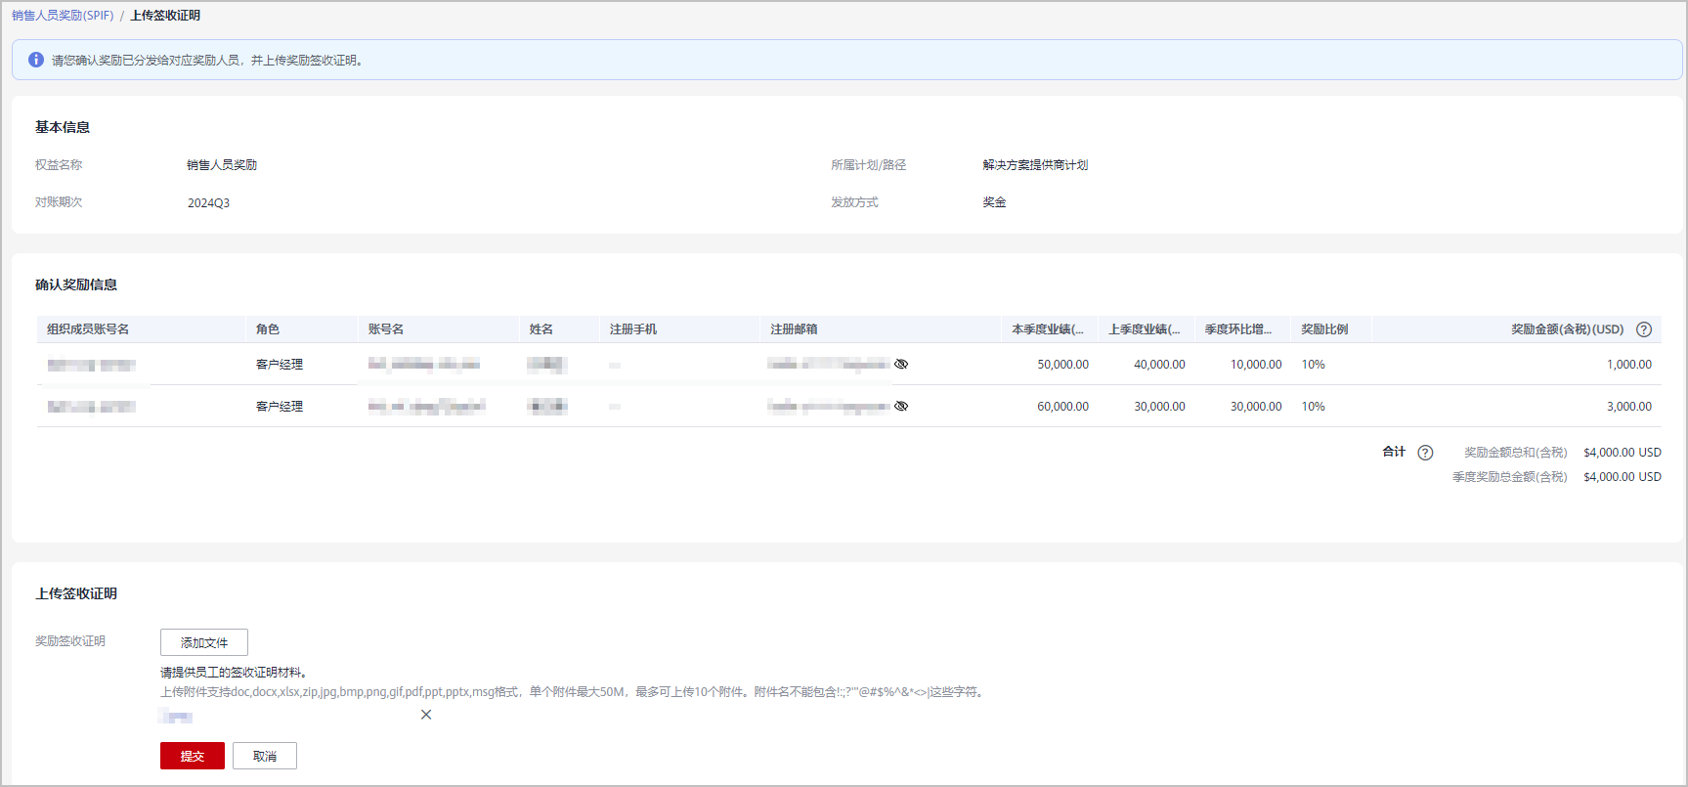Click the 注册邮箱 column header

tap(794, 329)
